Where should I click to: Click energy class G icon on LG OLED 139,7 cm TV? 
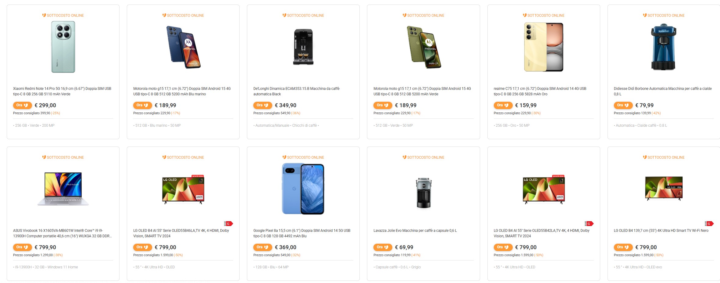(709, 224)
